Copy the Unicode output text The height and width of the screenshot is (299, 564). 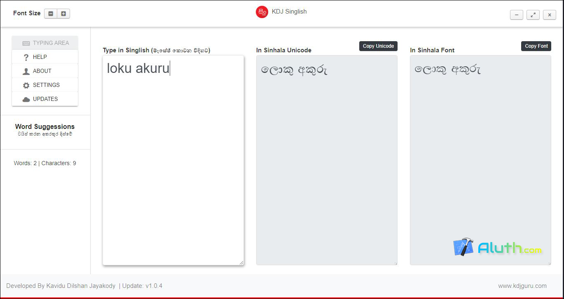point(378,46)
